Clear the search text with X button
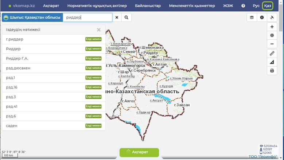 pyautogui.click(x=117, y=17)
